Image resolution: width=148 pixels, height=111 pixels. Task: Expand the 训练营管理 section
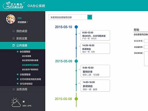[25, 75]
